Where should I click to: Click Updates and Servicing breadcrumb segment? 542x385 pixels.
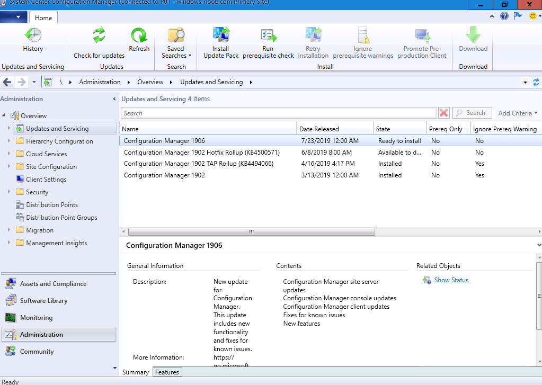[211, 82]
